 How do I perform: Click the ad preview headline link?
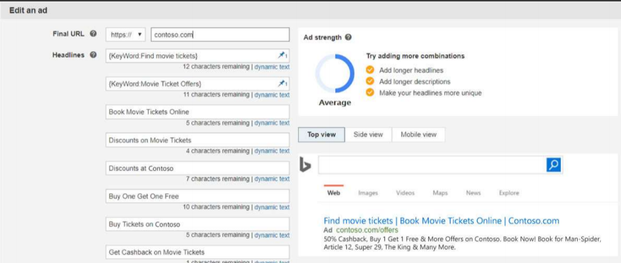tap(442, 220)
